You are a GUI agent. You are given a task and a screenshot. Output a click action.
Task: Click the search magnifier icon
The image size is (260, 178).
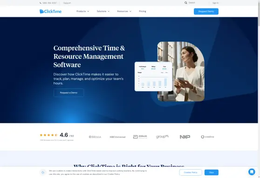[x=186, y=3]
